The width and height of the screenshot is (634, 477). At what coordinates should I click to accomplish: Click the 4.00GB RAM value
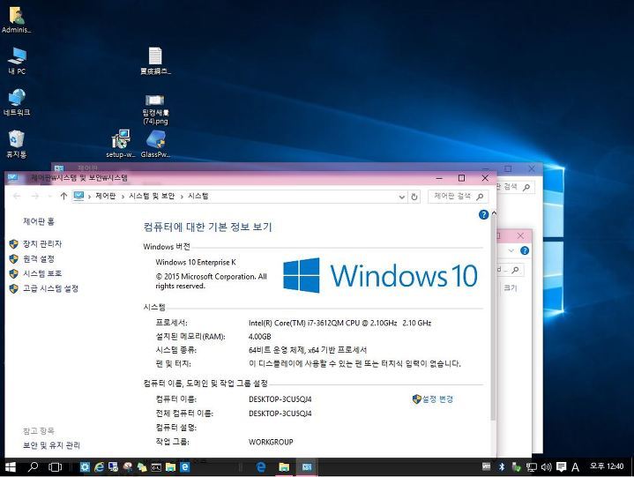coord(259,336)
